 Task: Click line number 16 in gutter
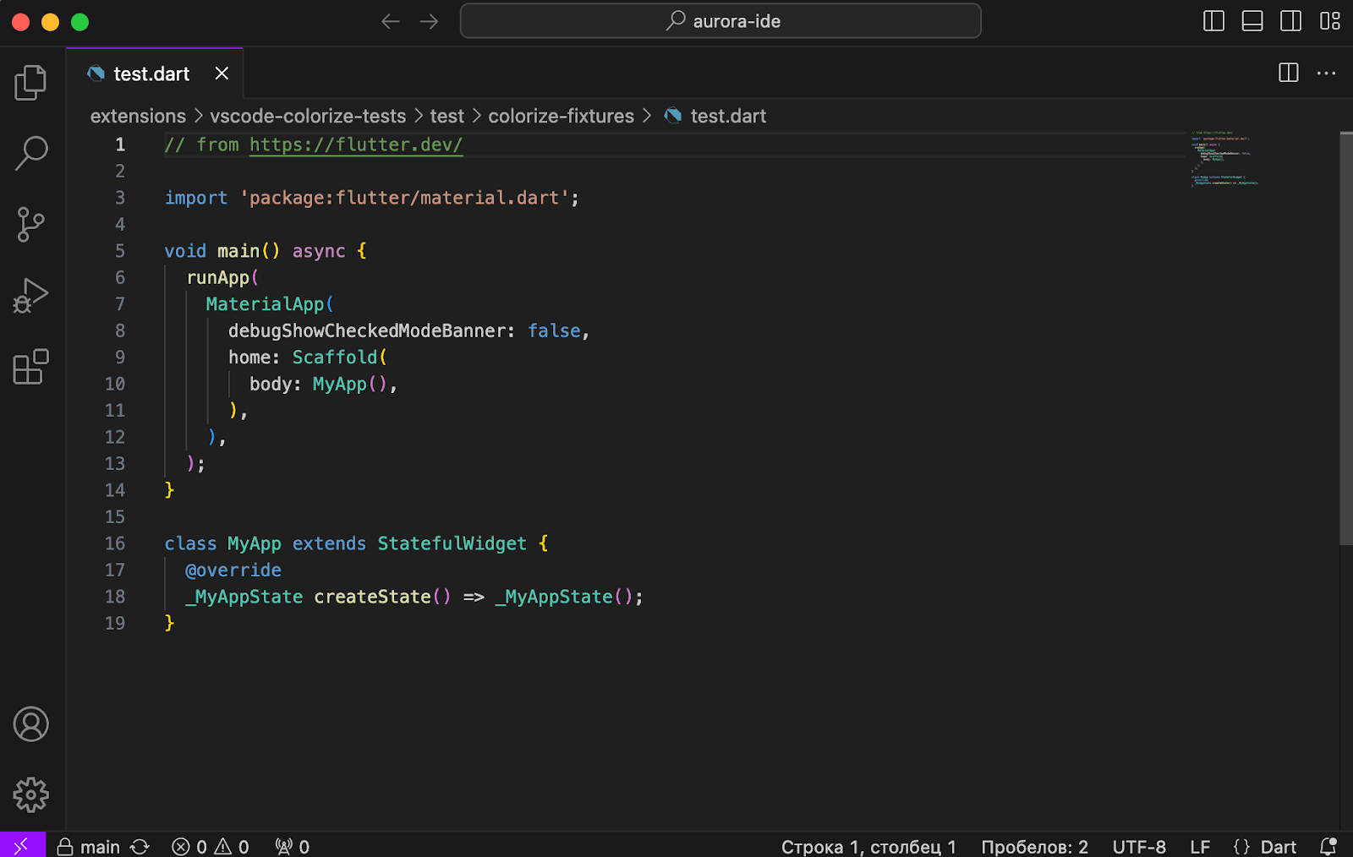tap(115, 543)
